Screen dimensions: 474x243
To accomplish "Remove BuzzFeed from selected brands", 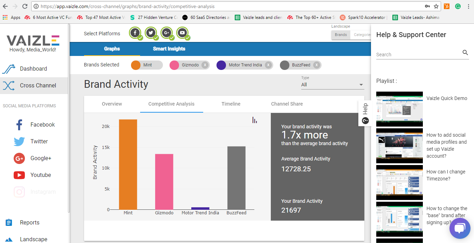I will click(x=316, y=65).
